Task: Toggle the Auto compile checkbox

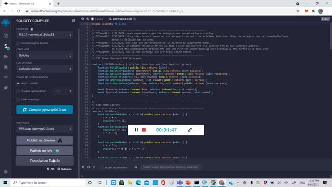Action: point(18,83)
